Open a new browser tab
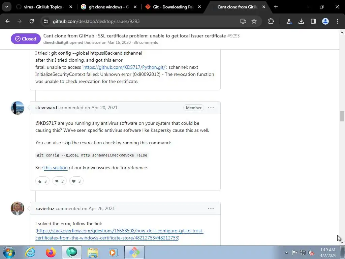This screenshot has height=259, width=345. pos(276,7)
